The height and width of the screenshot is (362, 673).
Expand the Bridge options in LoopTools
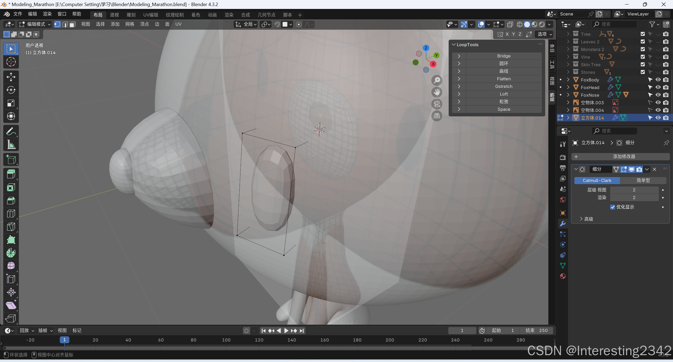(459, 56)
